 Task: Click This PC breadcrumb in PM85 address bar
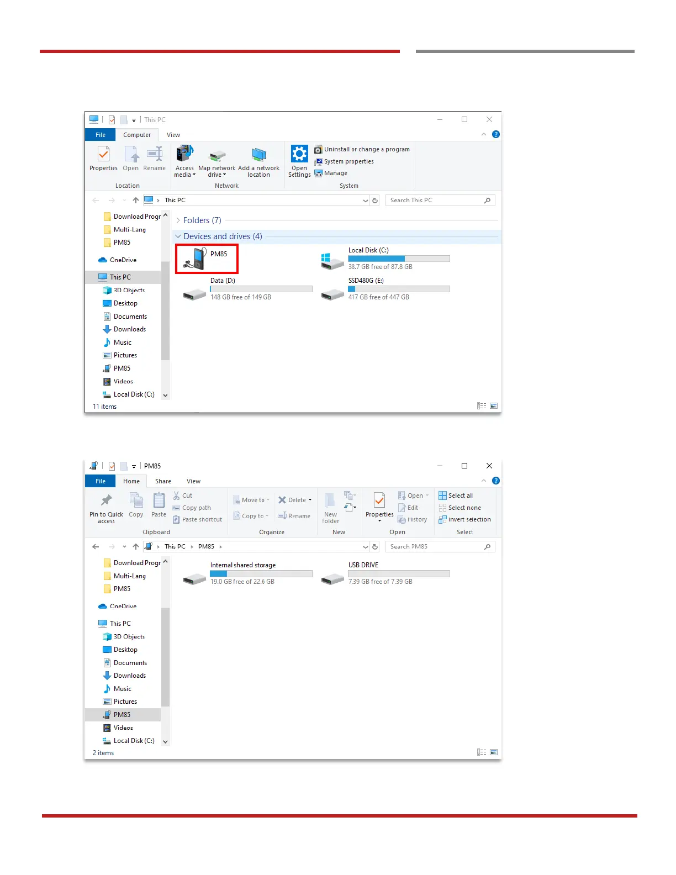coord(175,547)
